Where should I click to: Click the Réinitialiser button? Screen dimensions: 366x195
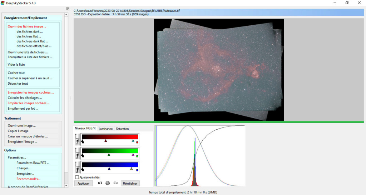[x=130, y=183]
